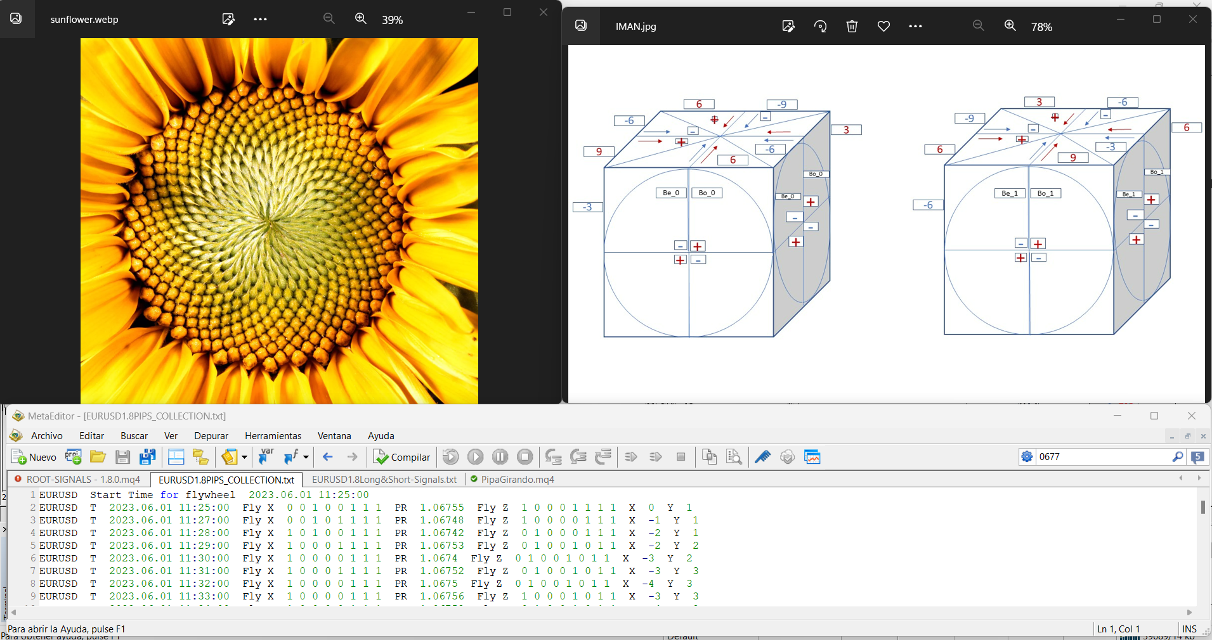This screenshot has width=1212, height=640.
Task: Expand the dropdown arrow beside the yellow tag icon
Action: pyautogui.click(x=244, y=457)
